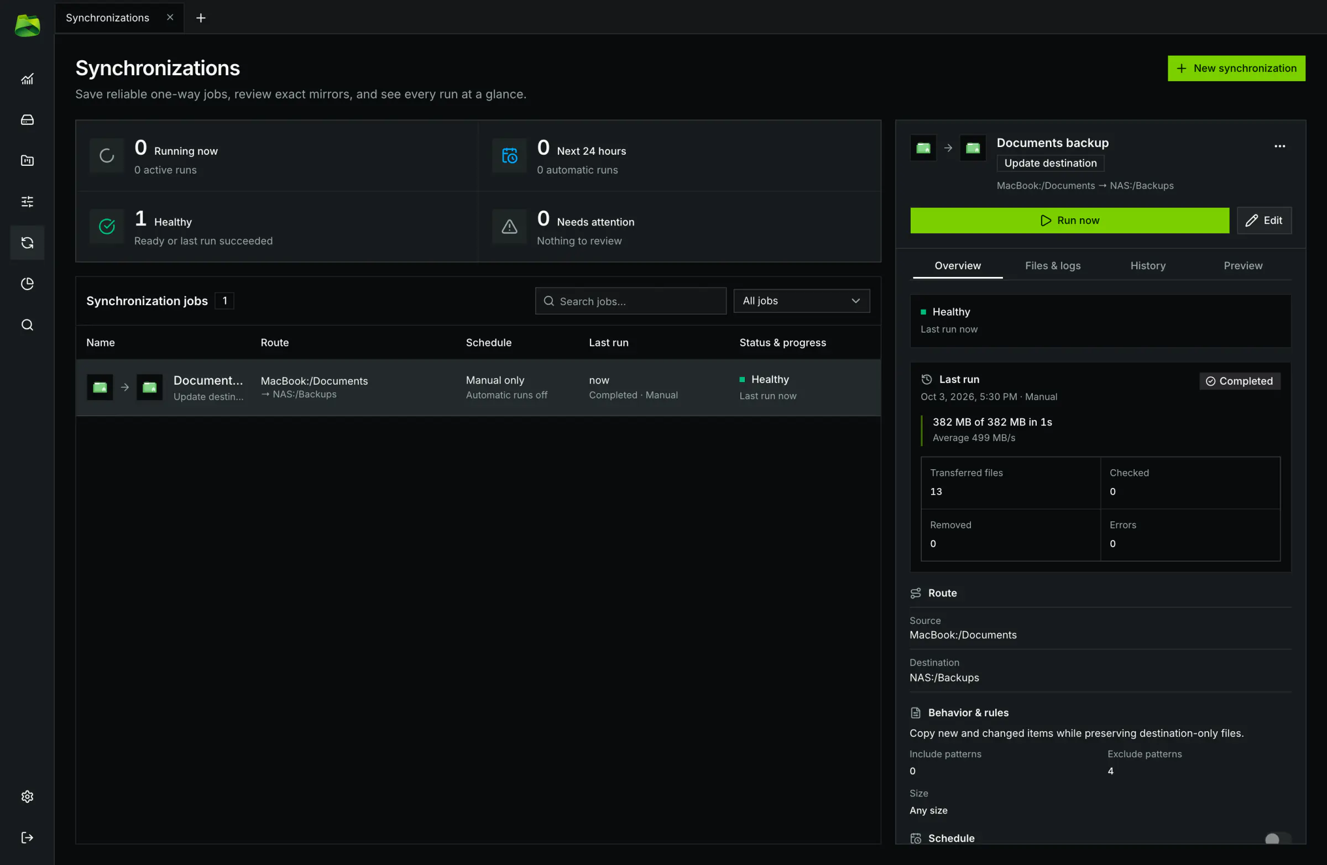Click the Transferred files count 13
Image resolution: width=1327 pixels, height=865 pixels.
click(936, 491)
